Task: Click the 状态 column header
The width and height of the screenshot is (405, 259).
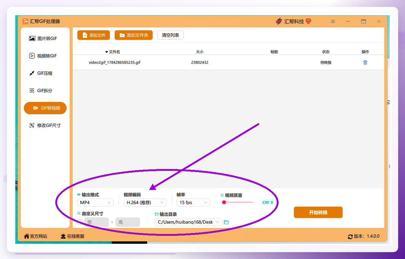Action: click(x=326, y=52)
